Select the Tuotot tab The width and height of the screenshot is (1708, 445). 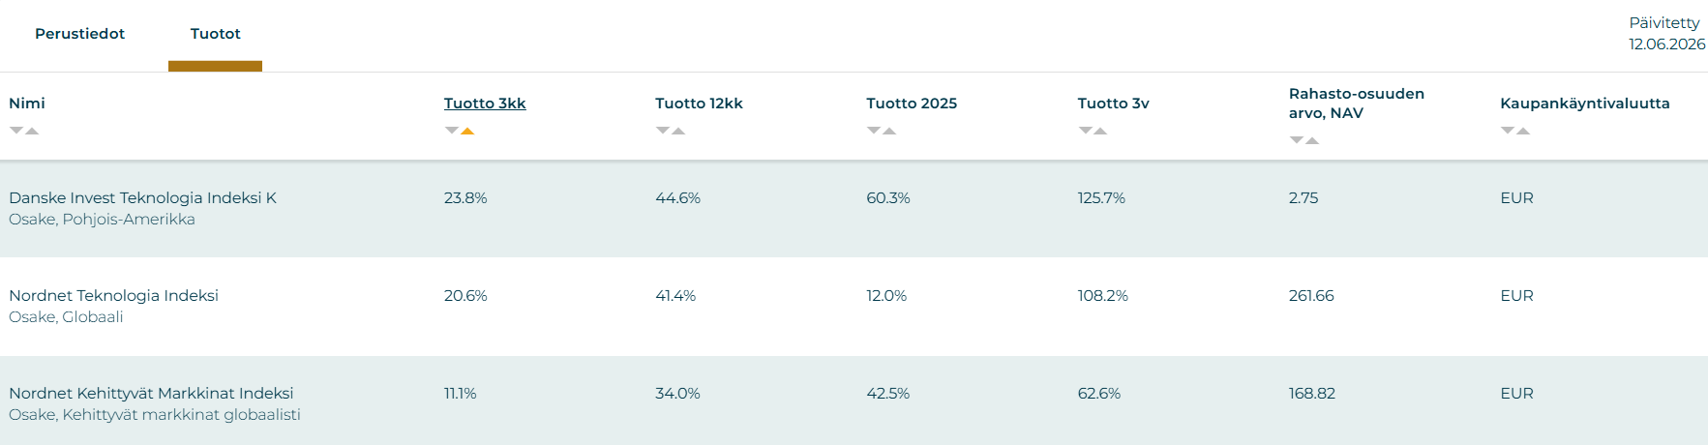click(215, 34)
